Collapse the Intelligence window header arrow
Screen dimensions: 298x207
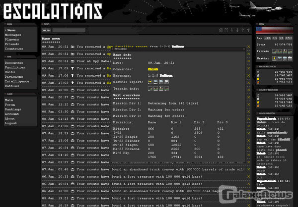113,49
